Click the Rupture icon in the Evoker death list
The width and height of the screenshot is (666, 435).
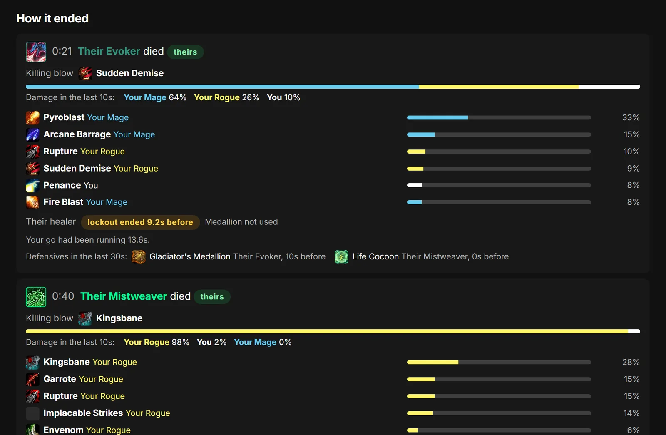pyautogui.click(x=33, y=152)
